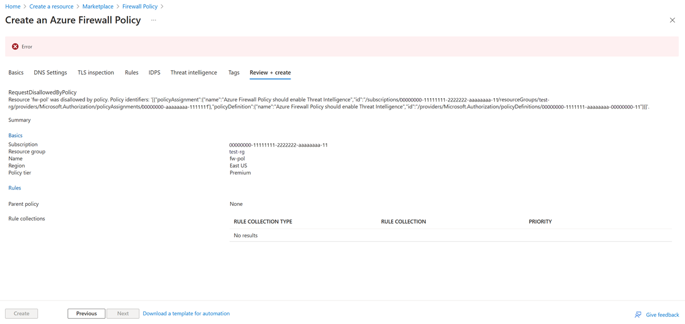Click Give feedback link
Viewport: 685px width, 324px height.
tap(662, 315)
